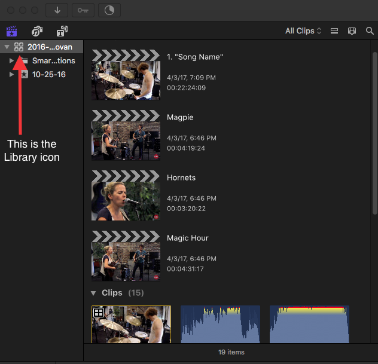The width and height of the screenshot is (378, 364).
Task: Open the keyword editor key button
Action: coord(83,10)
